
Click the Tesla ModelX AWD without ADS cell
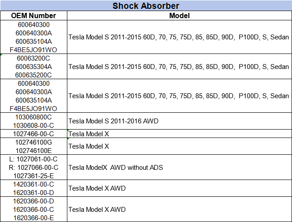122,167
